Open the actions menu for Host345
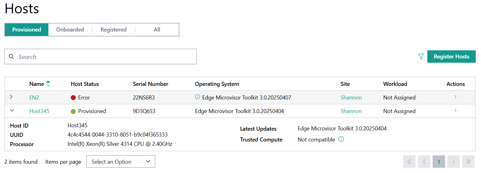The height and width of the screenshot is (173, 481). pyautogui.click(x=456, y=111)
